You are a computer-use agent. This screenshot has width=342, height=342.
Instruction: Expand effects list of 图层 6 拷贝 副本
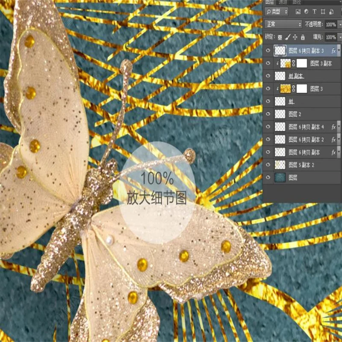pyautogui.click(x=339, y=152)
